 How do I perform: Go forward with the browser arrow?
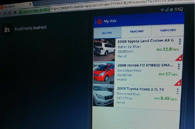coord(5,13)
